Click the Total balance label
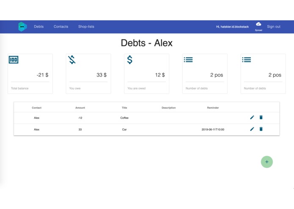Viewport: 294px width, 209px height. (20, 88)
